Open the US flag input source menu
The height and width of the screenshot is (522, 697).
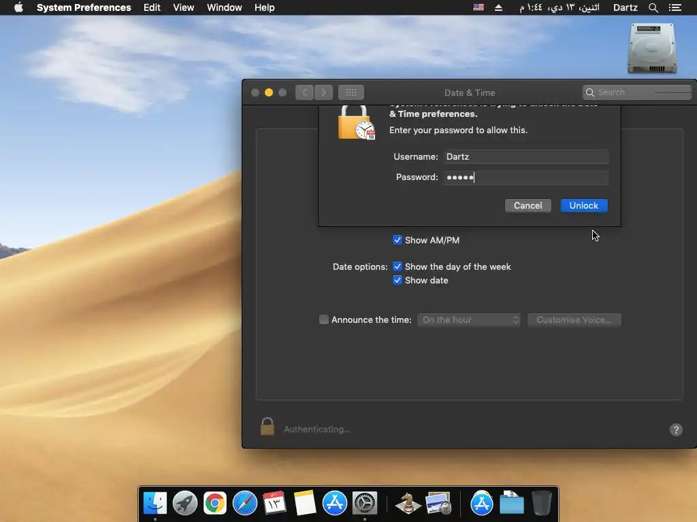point(479,7)
